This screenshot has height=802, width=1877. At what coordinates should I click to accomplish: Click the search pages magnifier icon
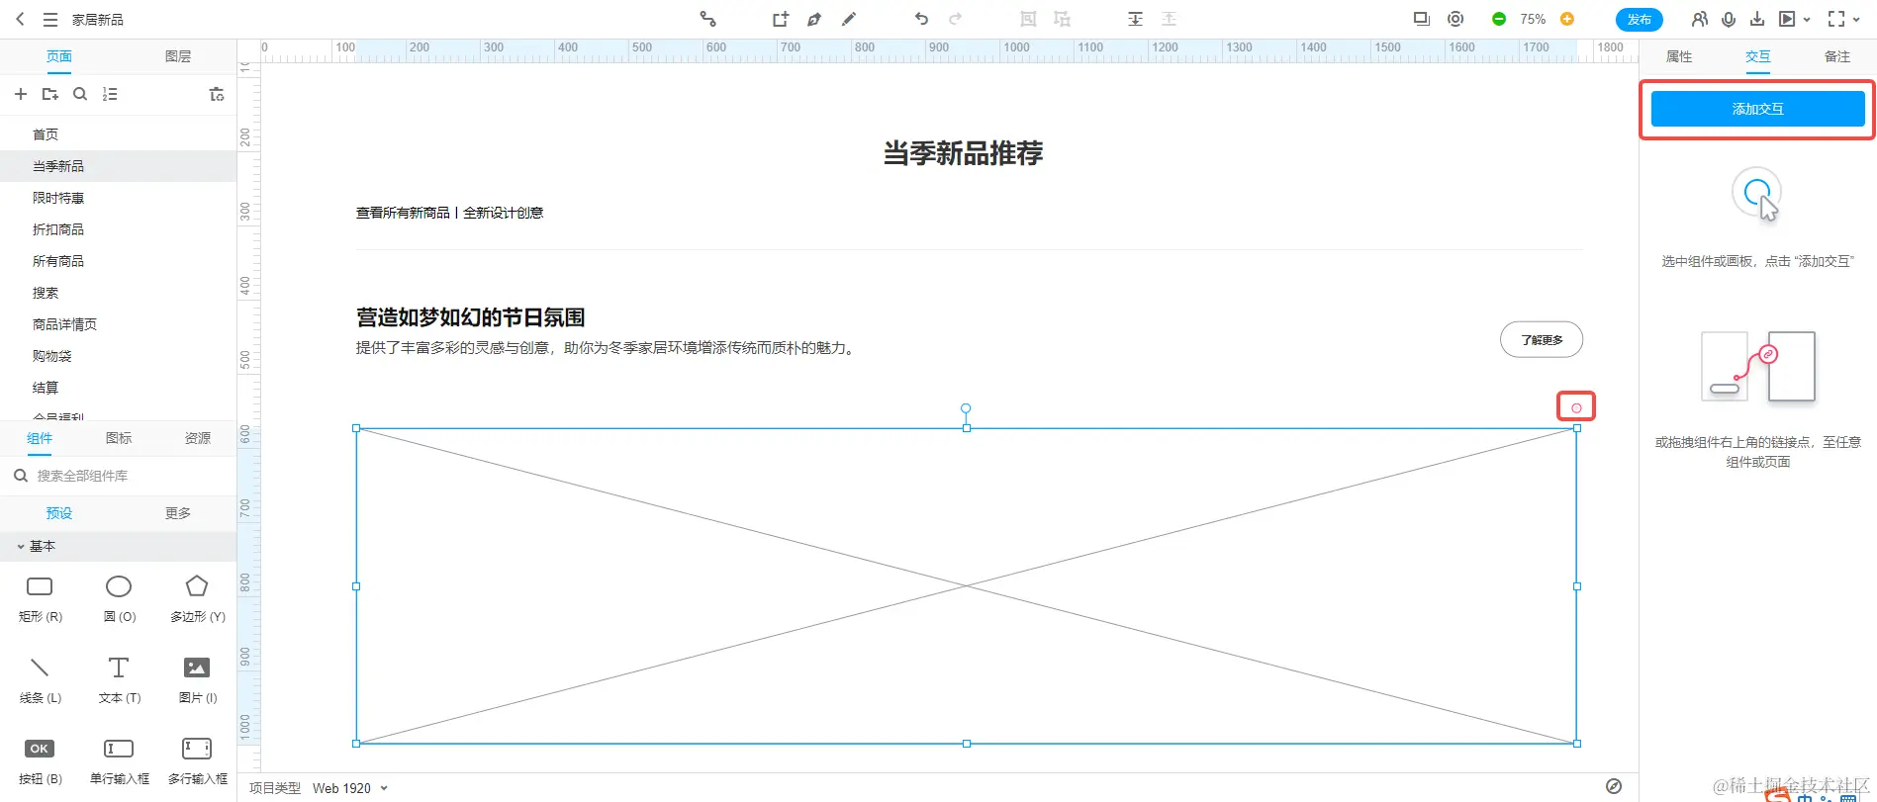(x=80, y=94)
